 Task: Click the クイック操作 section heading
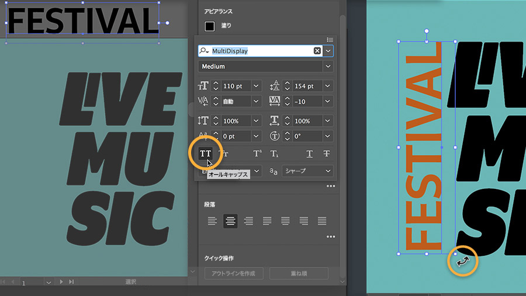tap(219, 258)
